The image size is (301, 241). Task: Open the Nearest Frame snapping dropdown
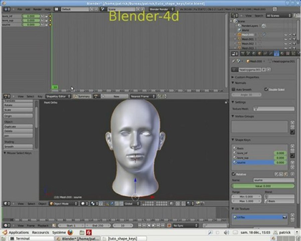tap(142, 96)
